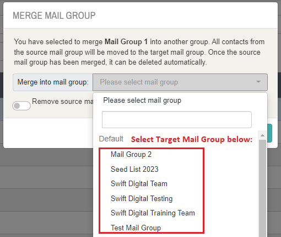The height and width of the screenshot is (237, 281).
Task: Click the MERGE MAIL GROUP dialog title
Action: pyautogui.click(x=54, y=15)
